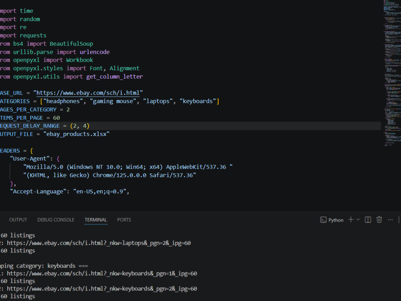This screenshot has height=301, width=401.
Task: Click the "keyboards" string in the CATEGORIES list
Action: (198, 102)
